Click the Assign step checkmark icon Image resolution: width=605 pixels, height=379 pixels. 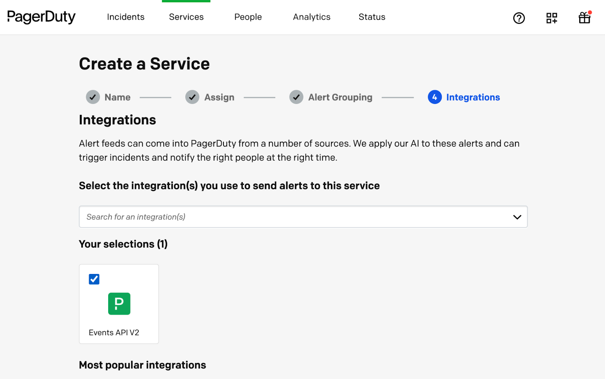[x=192, y=97]
